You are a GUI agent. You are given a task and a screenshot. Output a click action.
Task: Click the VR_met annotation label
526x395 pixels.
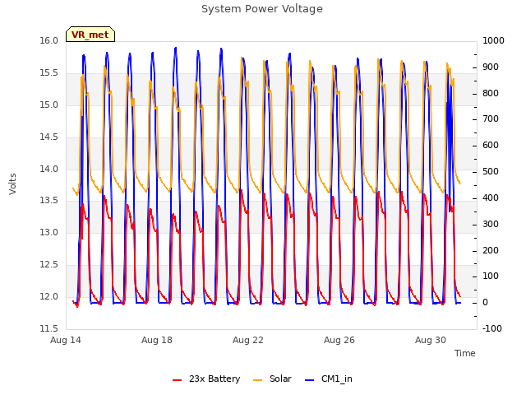click(90, 35)
